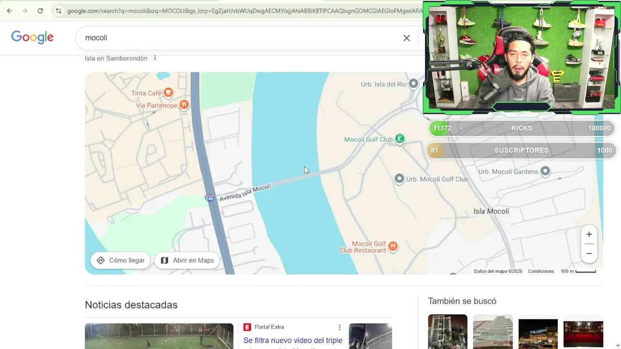Open the second También se buscó building thumbnail

coord(493,332)
